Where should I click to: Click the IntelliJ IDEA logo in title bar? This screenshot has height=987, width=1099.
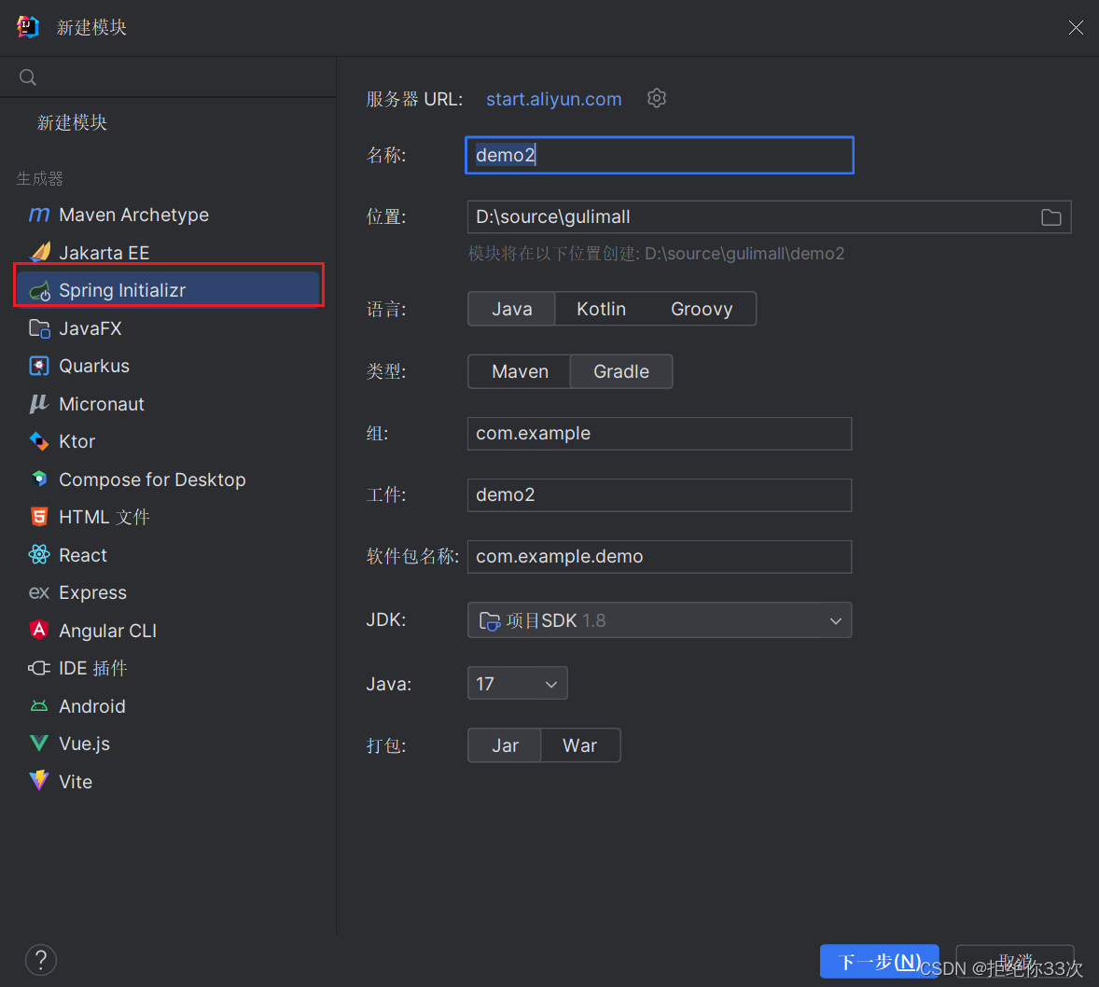point(28,27)
